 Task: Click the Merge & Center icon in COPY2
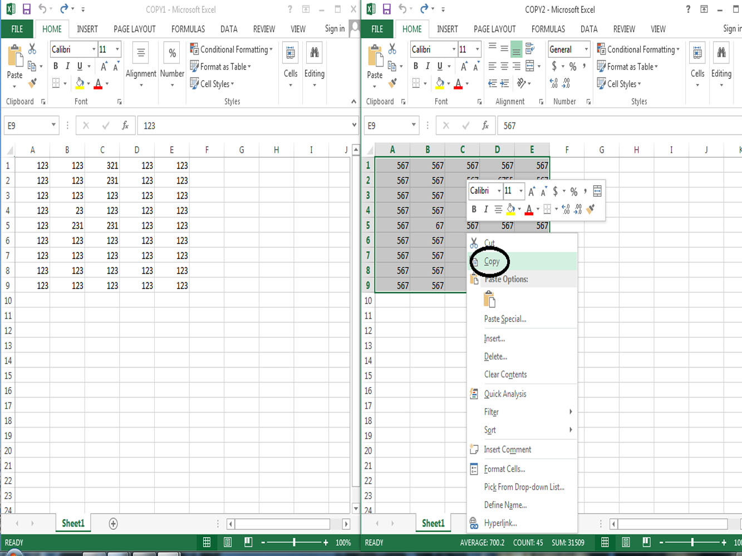(x=530, y=66)
